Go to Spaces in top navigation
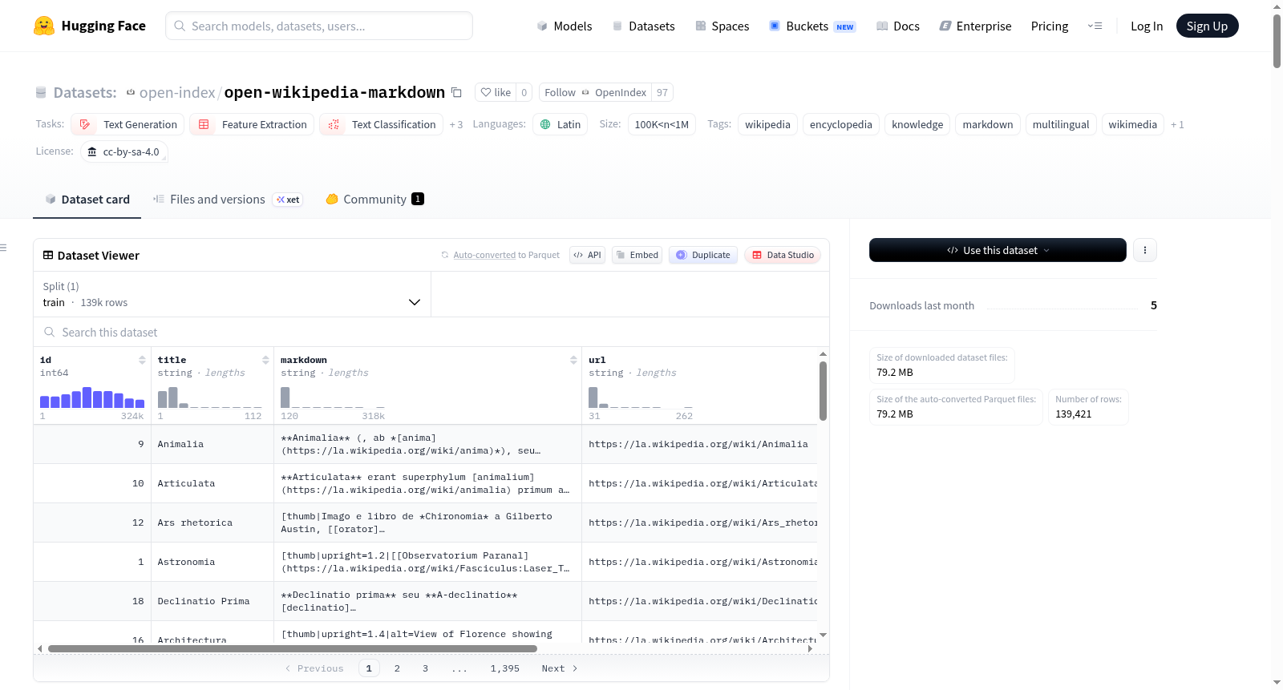 coord(722,26)
